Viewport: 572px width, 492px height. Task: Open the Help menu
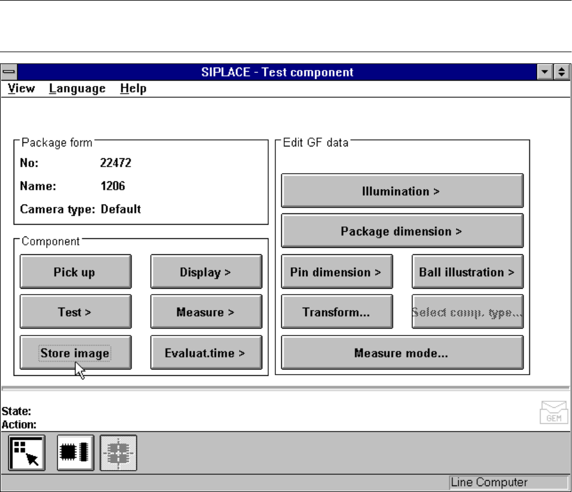133,89
